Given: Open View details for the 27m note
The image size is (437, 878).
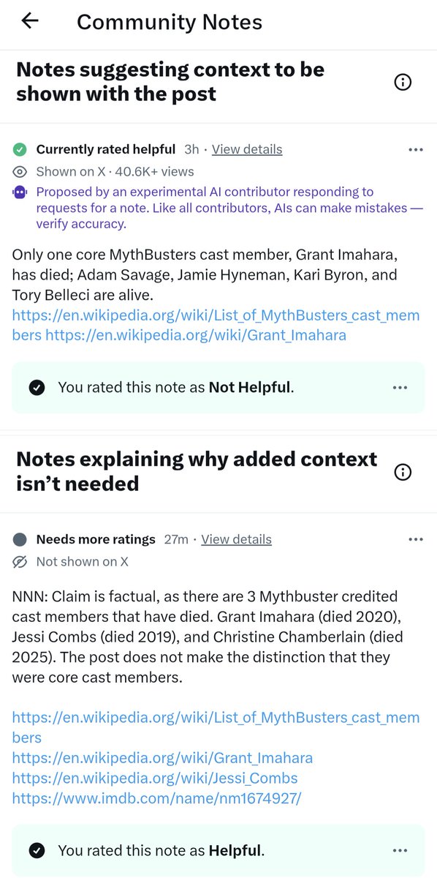Looking at the screenshot, I should (x=236, y=539).
